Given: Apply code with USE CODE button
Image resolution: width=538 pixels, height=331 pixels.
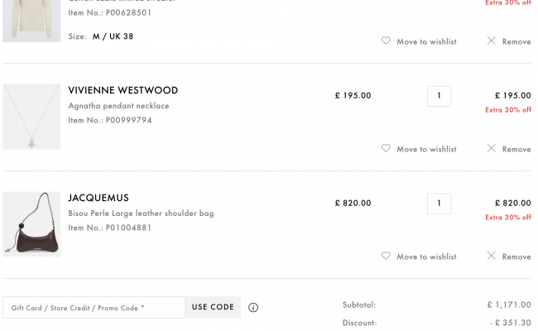Looking at the screenshot, I should pos(213,307).
